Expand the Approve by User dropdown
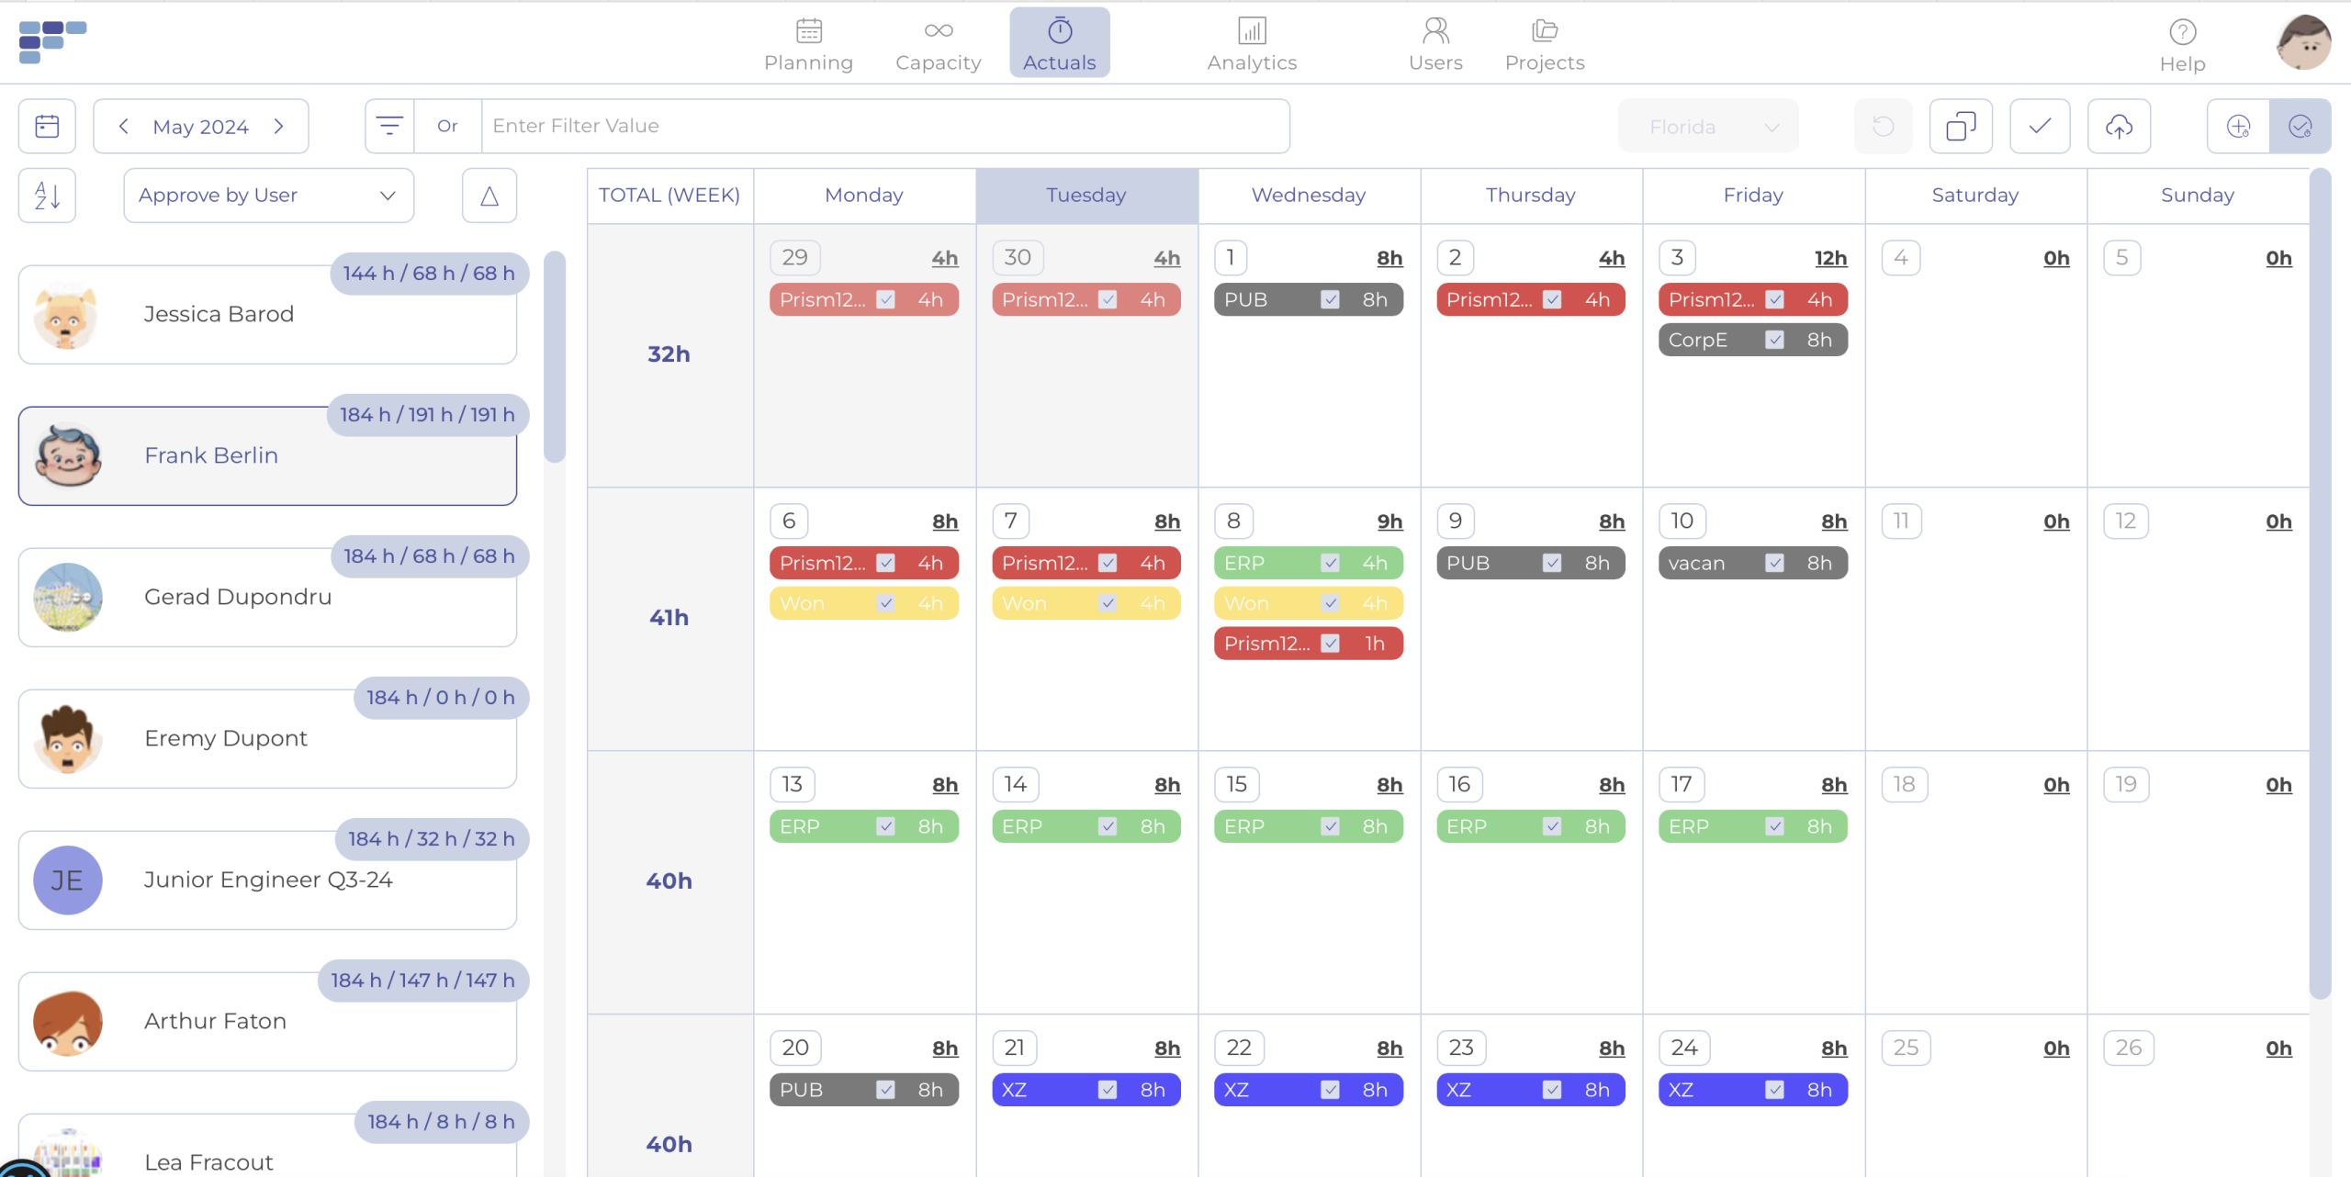 click(268, 195)
